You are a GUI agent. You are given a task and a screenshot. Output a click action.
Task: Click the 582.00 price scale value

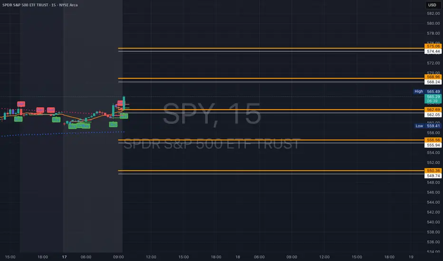433,13
